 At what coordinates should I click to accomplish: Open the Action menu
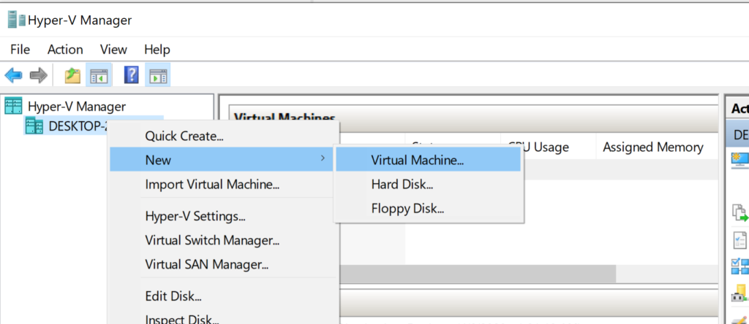point(65,50)
